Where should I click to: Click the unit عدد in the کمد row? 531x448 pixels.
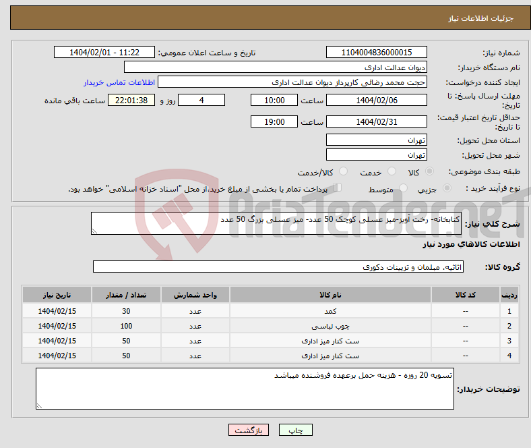click(x=195, y=311)
